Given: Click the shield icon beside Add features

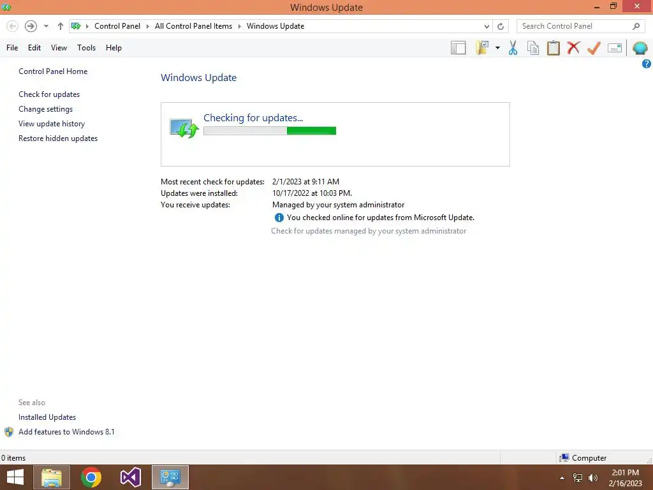Looking at the screenshot, I should pyautogui.click(x=9, y=432).
